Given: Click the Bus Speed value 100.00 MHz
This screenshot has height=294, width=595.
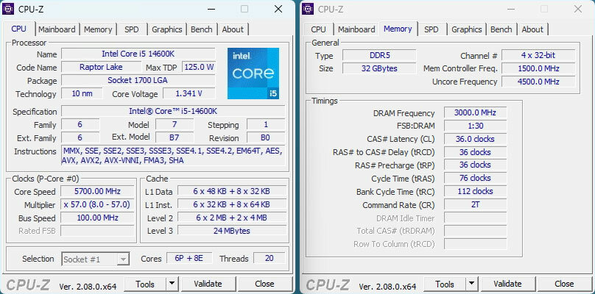Looking at the screenshot, I should pyautogui.click(x=97, y=218).
